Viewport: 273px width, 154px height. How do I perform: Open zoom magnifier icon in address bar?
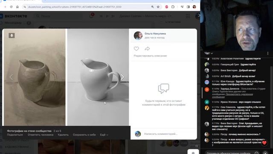(x=153, y=7)
